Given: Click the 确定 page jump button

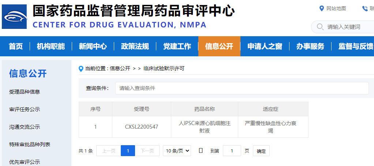Looking at the screenshot, I should 261,151.
